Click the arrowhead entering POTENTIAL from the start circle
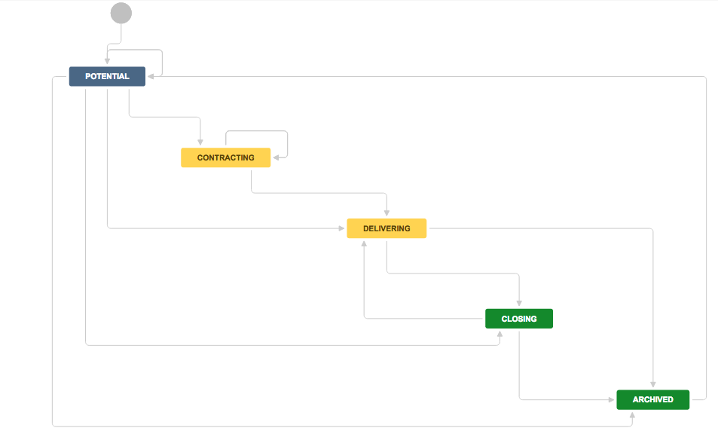This screenshot has width=718, height=437. pos(108,62)
